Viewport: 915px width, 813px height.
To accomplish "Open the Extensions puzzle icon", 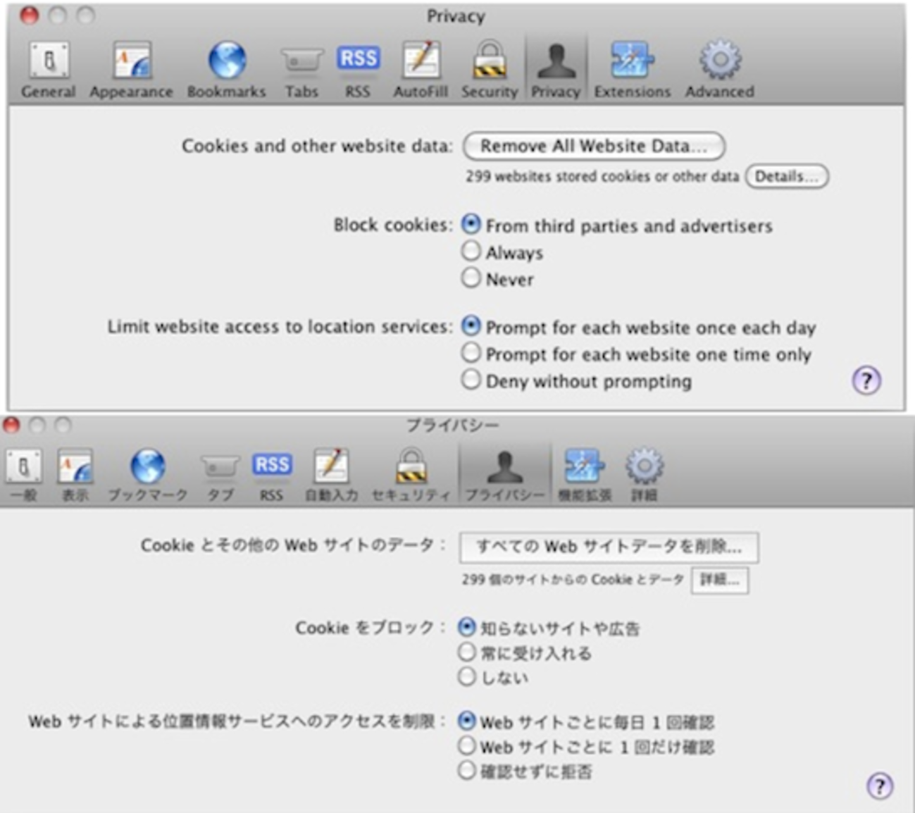I will tap(632, 69).
